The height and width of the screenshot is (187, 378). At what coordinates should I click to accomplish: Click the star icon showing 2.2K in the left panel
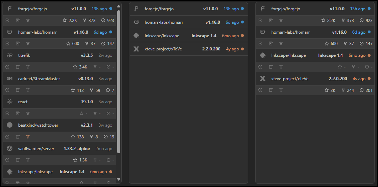click(65, 21)
